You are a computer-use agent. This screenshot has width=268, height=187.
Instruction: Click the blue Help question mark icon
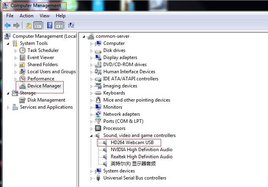(x=50, y=25)
